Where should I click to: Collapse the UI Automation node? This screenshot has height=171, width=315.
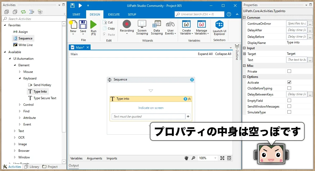10,59
